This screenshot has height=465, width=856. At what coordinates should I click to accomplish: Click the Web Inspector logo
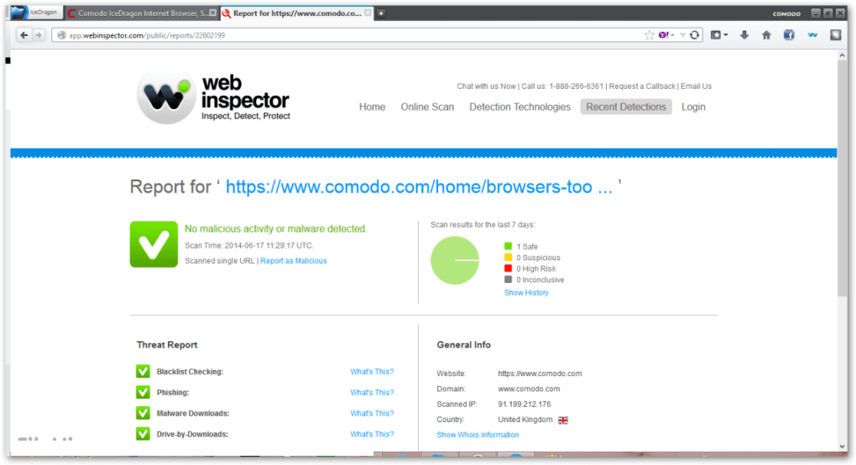click(x=213, y=96)
